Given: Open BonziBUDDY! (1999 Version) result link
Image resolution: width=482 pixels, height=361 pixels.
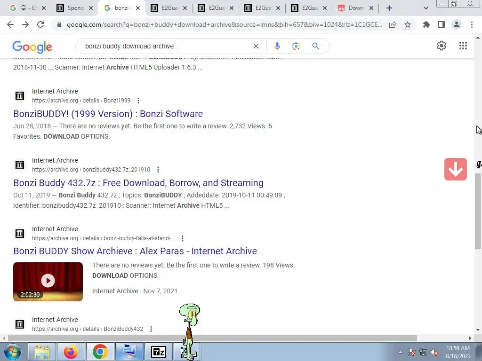Looking at the screenshot, I should pos(108,114).
